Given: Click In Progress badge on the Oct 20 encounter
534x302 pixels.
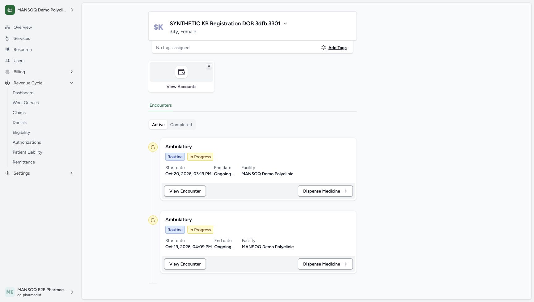Looking at the screenshot, I should click(200, 157).
